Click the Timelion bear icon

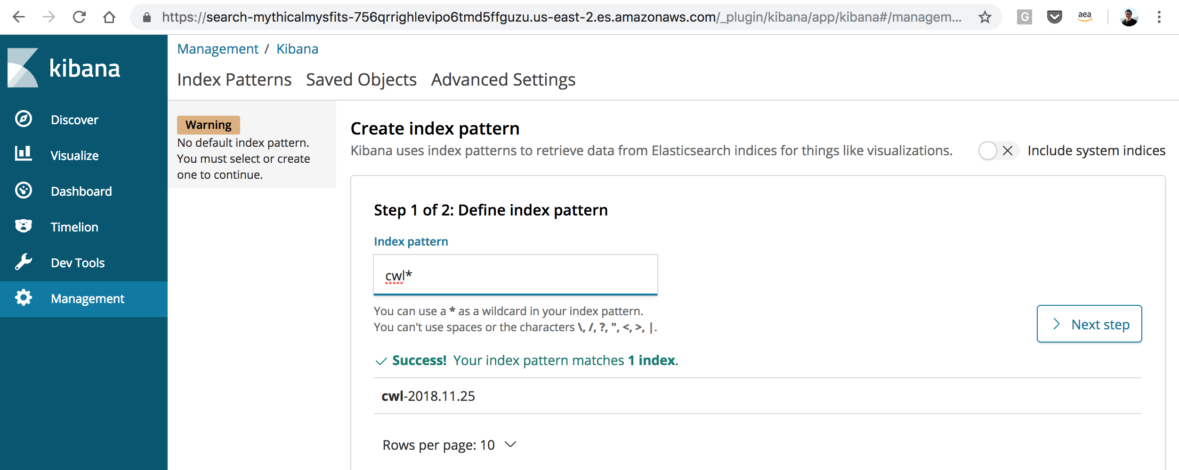[24, 226]
